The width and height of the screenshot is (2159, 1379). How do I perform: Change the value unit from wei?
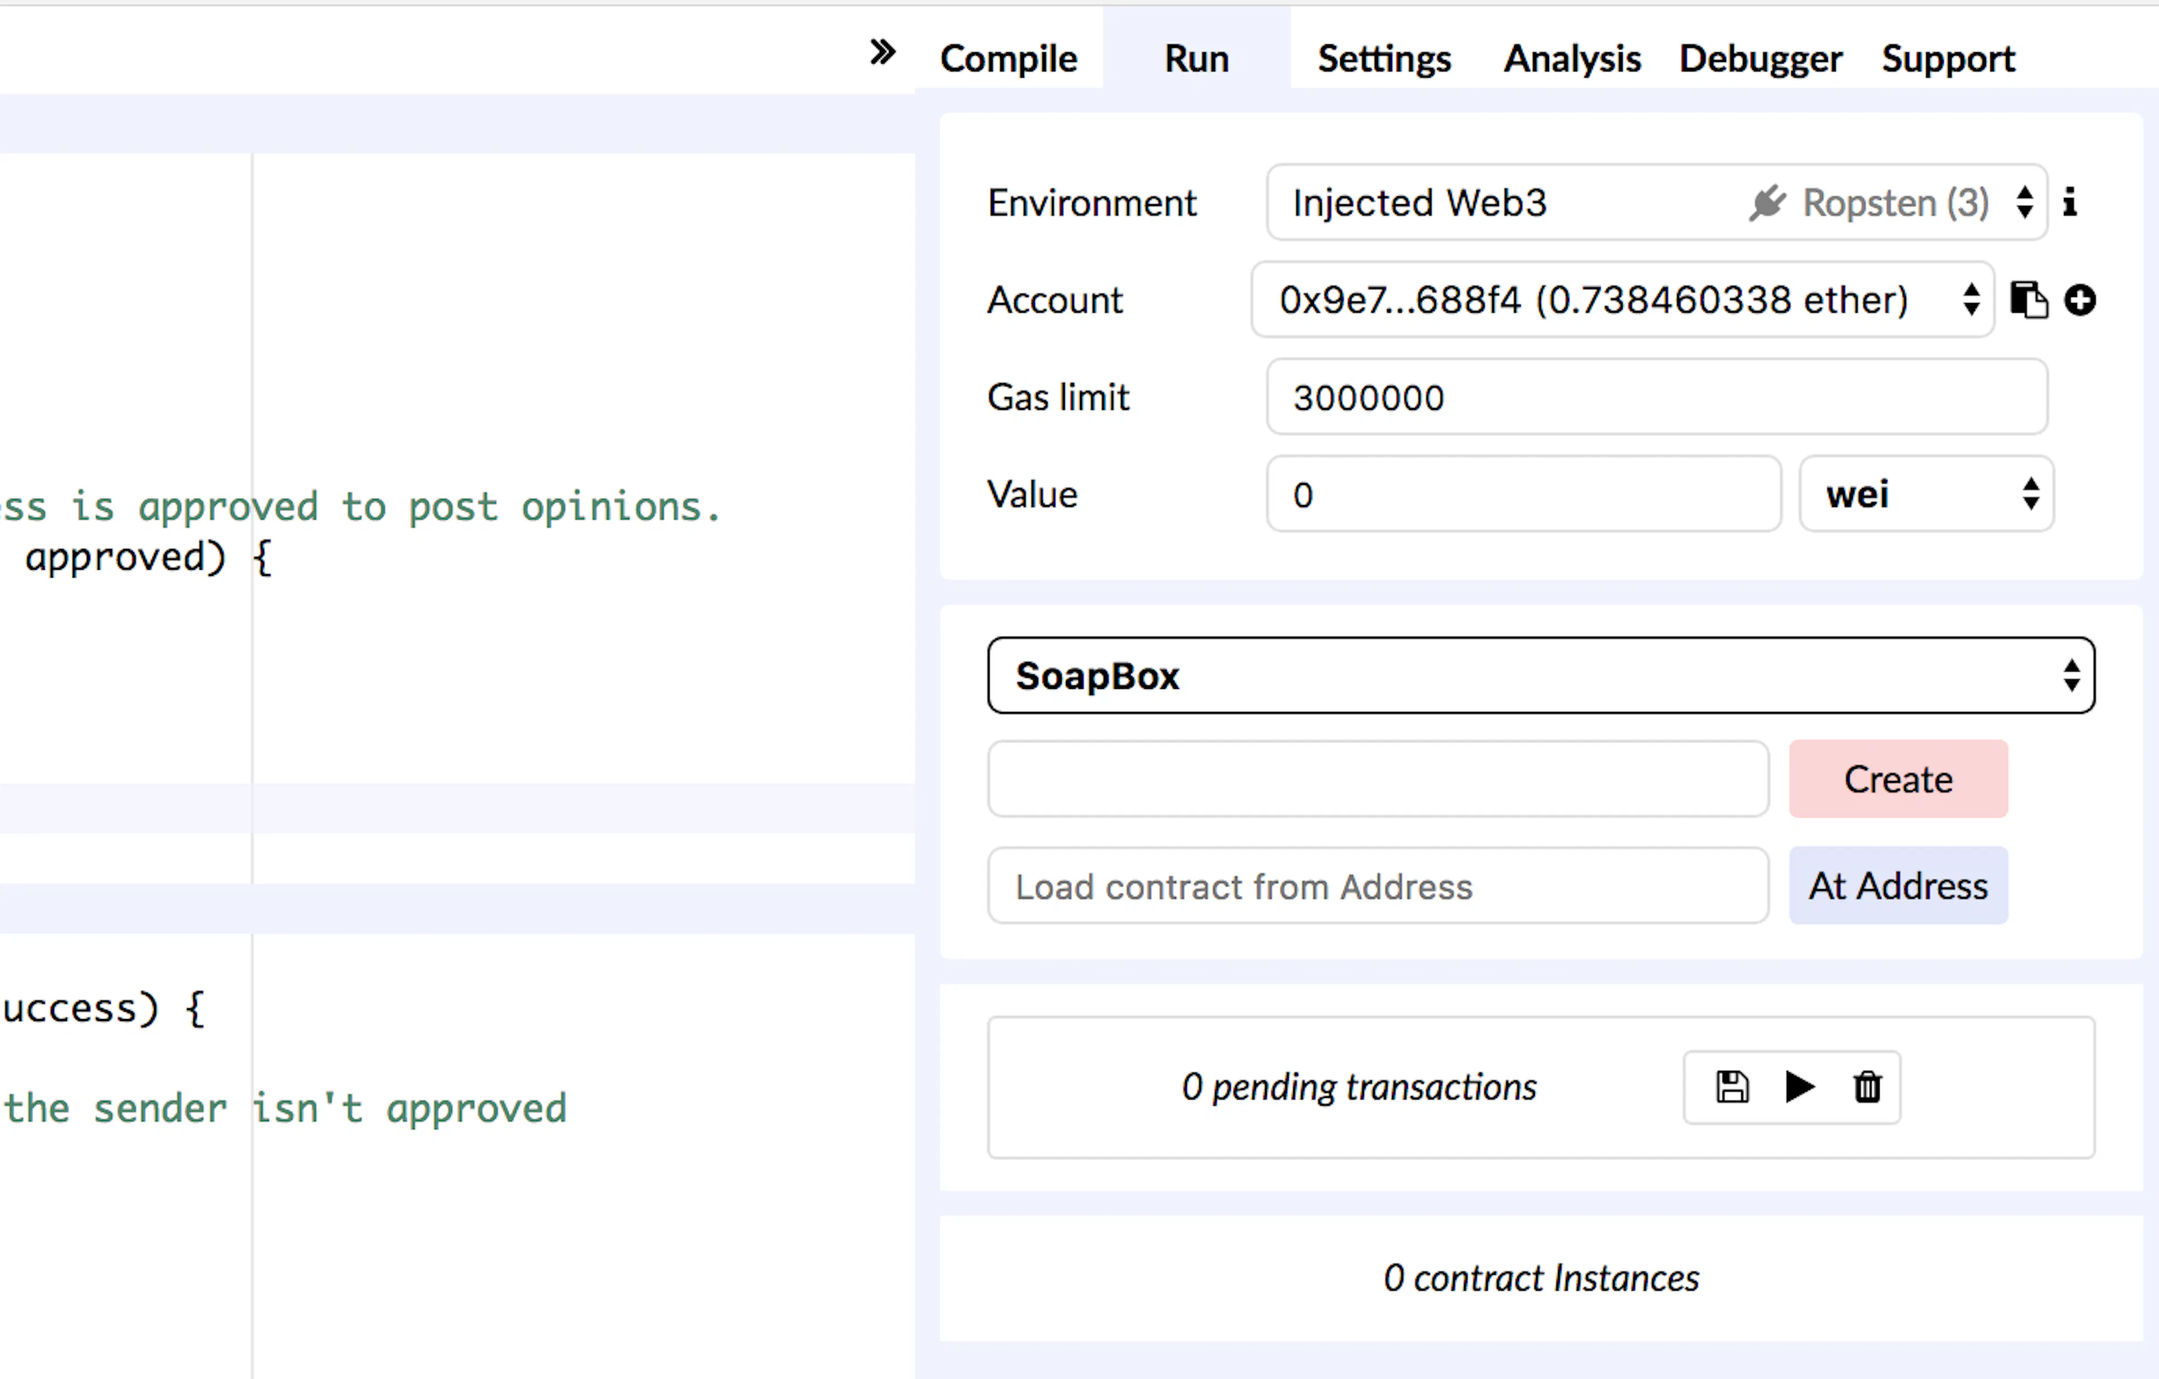click(x=1926, y=494)
